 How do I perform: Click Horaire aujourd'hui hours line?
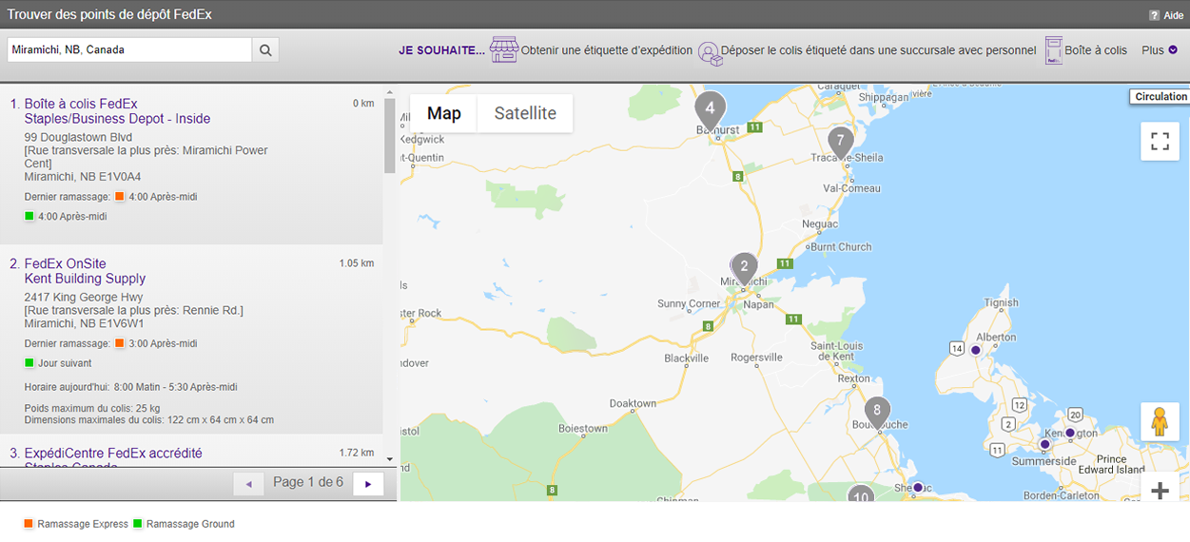coord(131,387)
